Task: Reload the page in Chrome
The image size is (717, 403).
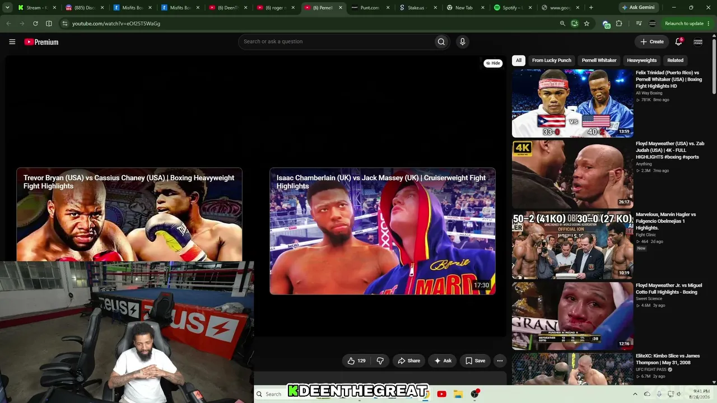Action: click(x=35, y=24)
